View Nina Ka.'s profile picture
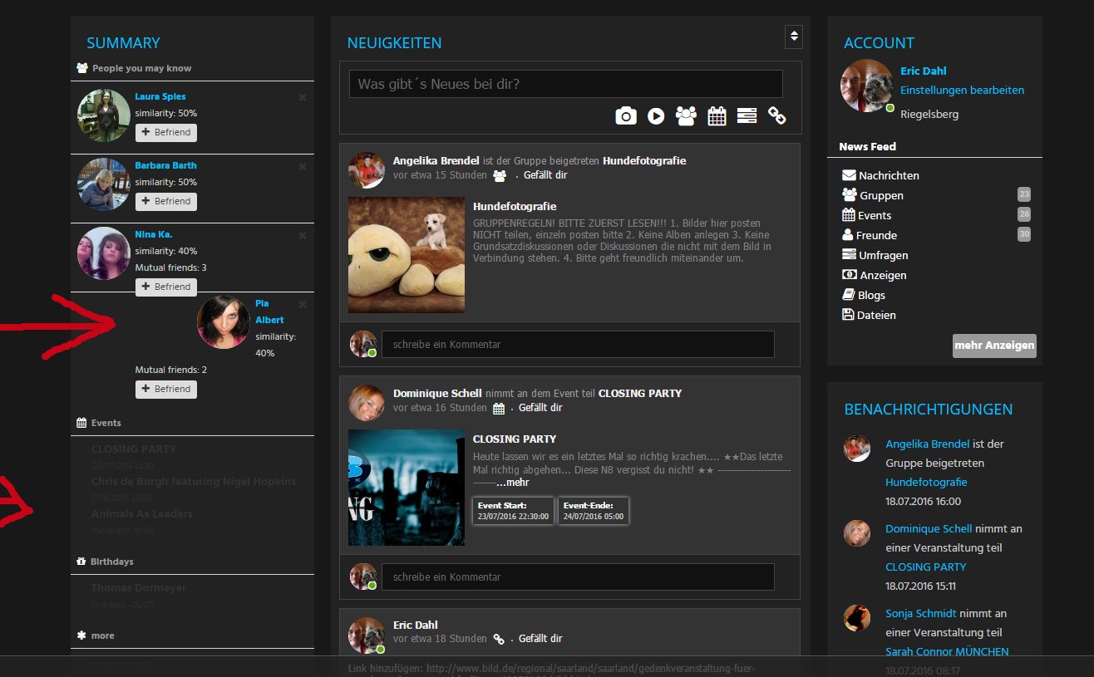 pyautogui.click(x=104, y=253)
